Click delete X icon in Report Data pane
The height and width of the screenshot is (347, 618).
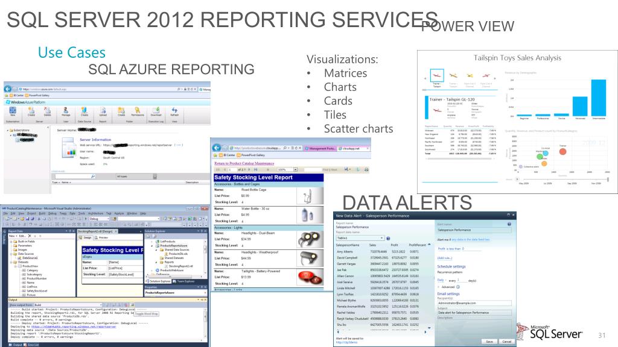point(30,236)
